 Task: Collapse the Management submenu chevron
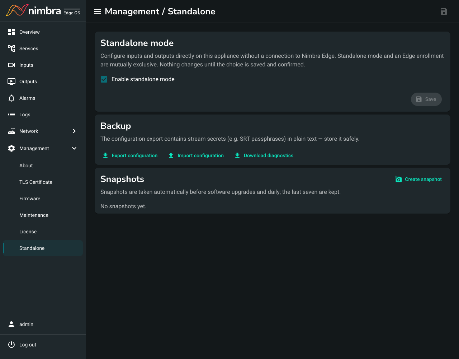click(x=74, y=148)
